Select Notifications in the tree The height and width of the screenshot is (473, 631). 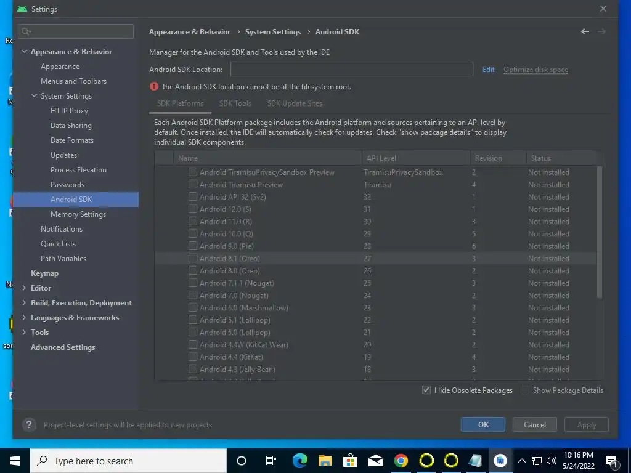(62, 229)
